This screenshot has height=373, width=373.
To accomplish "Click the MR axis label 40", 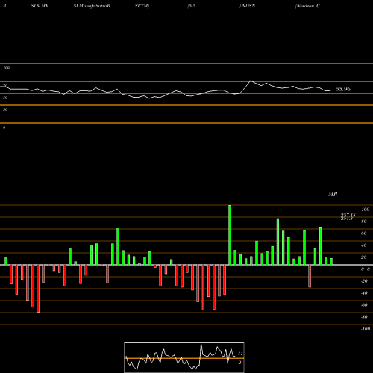I will [x=364, y=245].
